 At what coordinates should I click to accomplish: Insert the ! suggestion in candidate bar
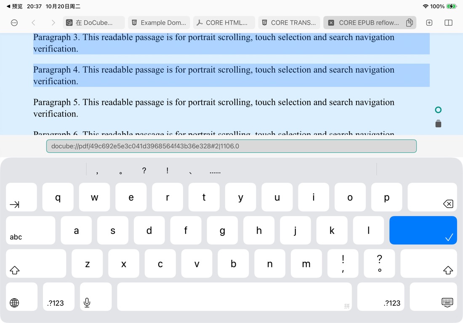168,170
